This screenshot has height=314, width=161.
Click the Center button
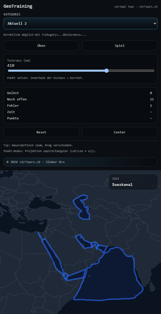click(119, 132)
